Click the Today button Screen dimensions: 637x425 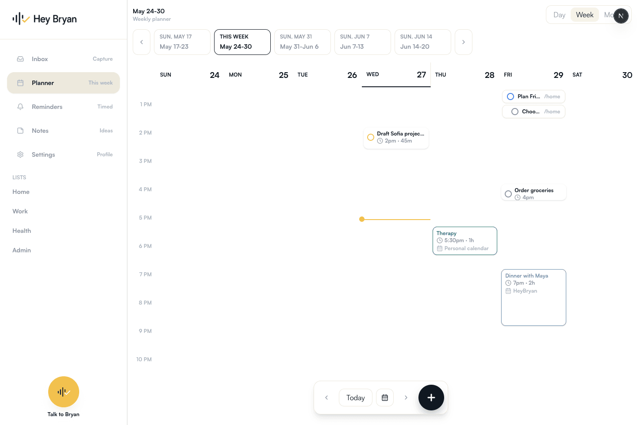pos(356,398)
